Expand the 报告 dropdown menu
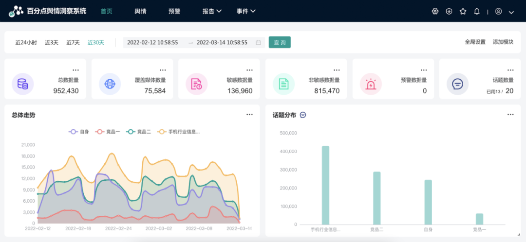This screenshot has height=242, width=526. 212,11
